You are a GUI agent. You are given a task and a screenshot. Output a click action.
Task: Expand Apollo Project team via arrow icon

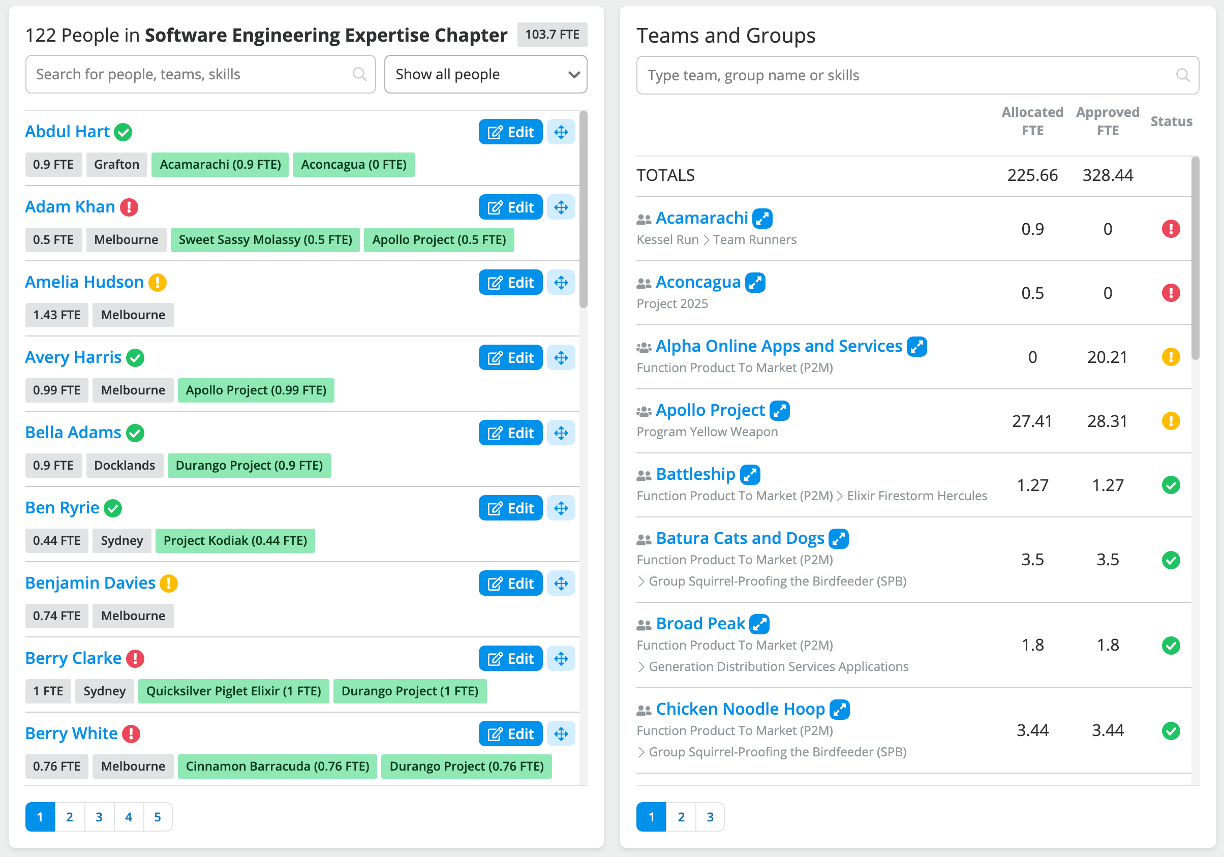[x=779, y=410]
